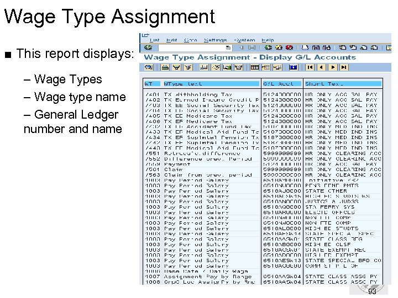
Task: Click the green Enter checkmark icon
Action: point(148,47)
